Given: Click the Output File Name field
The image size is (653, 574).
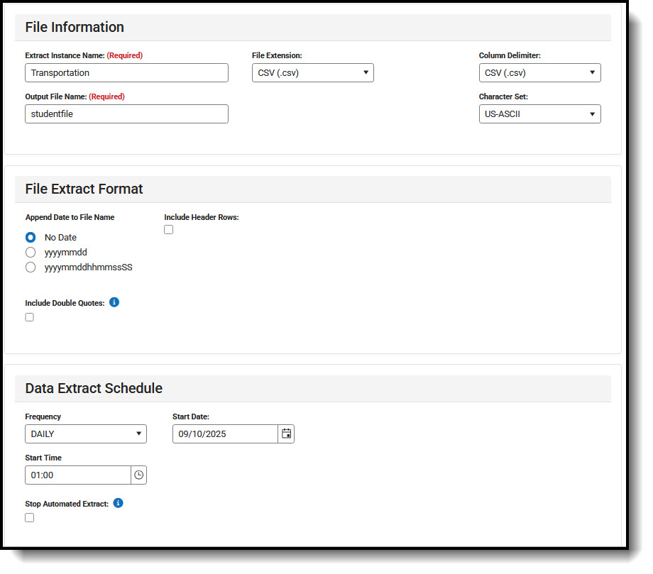Looking at the screenshot, I should pyautogui.click(x=126, y=114).
